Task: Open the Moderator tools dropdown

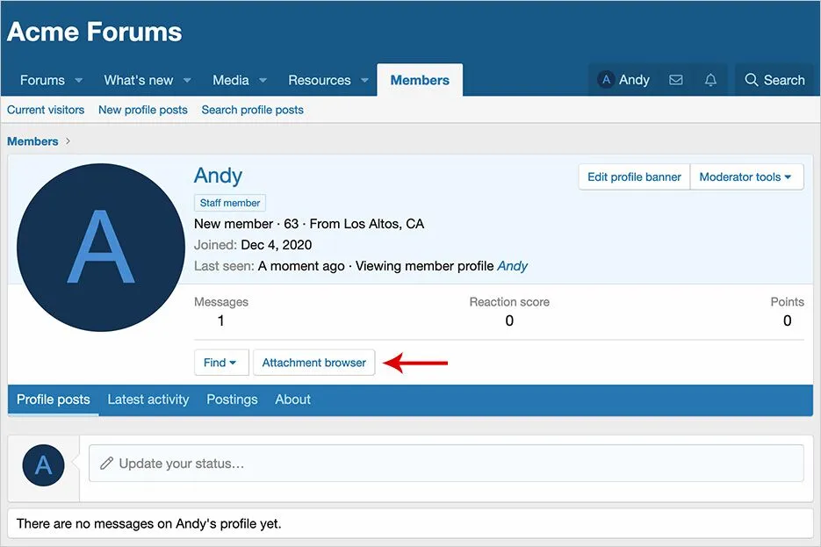Action: pos(745,176)
